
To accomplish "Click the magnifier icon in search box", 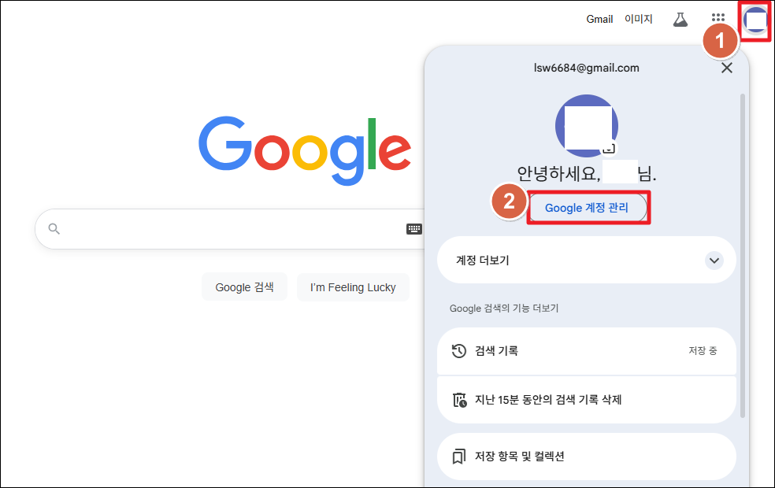I will [54, 229].
